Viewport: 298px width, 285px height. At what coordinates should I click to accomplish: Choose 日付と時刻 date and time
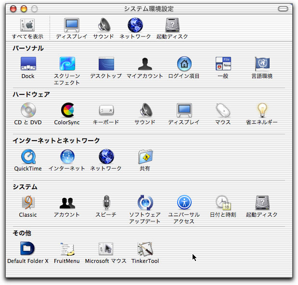point(223,203)
